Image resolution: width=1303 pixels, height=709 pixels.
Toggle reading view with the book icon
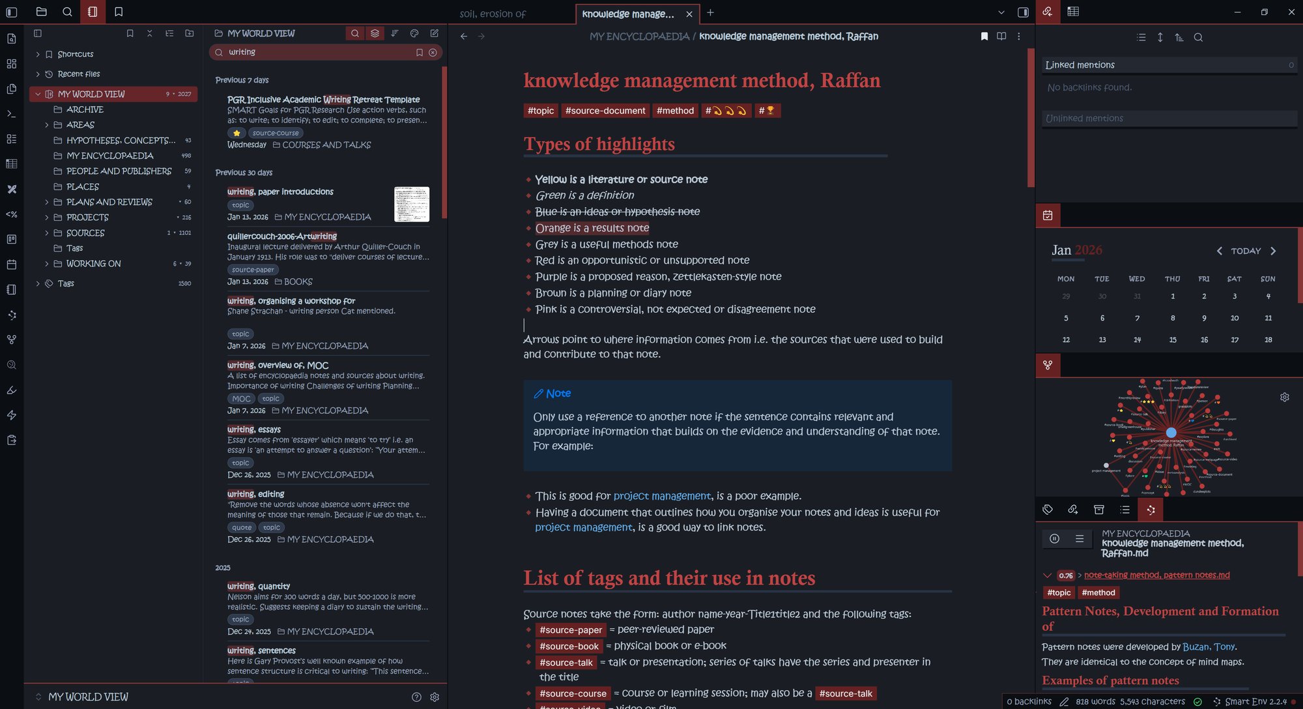coord(1001,36)
